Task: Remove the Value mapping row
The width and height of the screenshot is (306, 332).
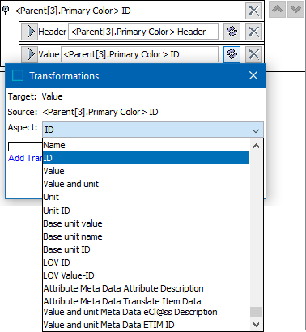Action: pos(253,54)
